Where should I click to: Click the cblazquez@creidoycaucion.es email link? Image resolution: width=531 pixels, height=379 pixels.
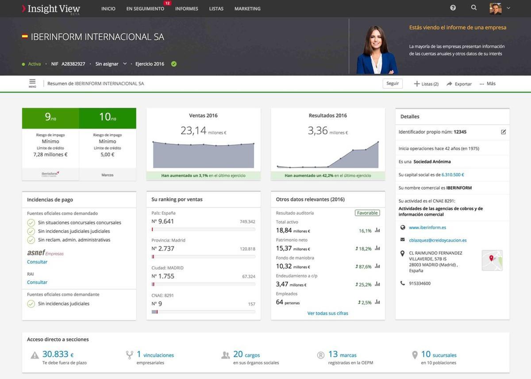coord(438,240)
